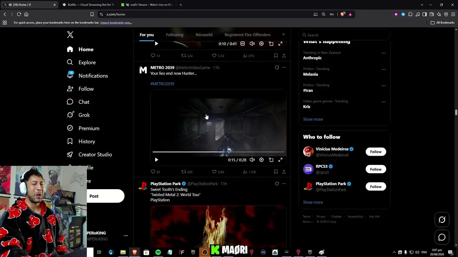
Task: Open the PlayStation Park post's more menu
Action: tap(284, 183)
